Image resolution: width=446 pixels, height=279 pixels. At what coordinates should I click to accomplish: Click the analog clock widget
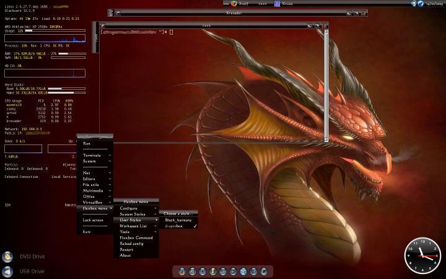click(422, 255)
